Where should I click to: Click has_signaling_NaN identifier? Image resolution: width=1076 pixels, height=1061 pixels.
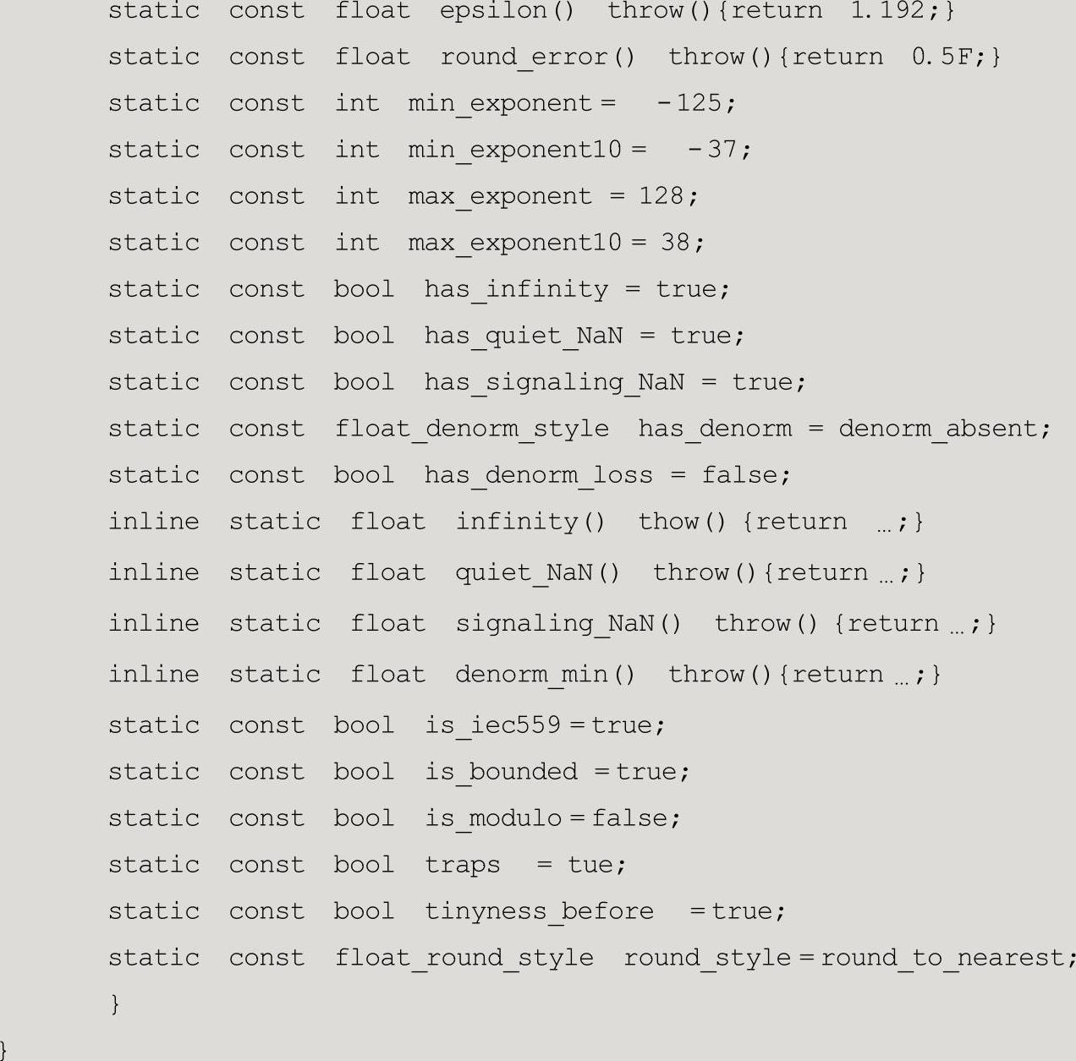(554, 383)
